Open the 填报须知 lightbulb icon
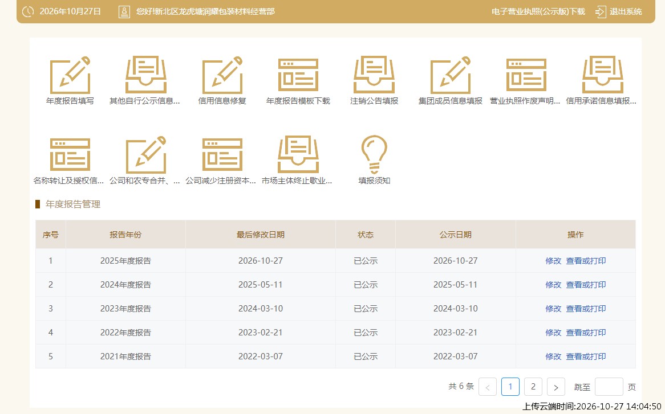 tap(374, 154)
